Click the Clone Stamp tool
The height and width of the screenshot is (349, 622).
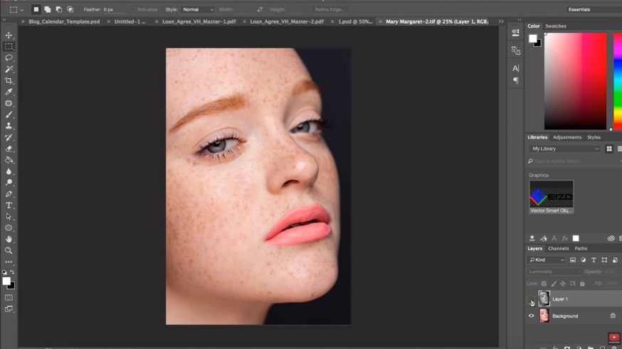9,126
